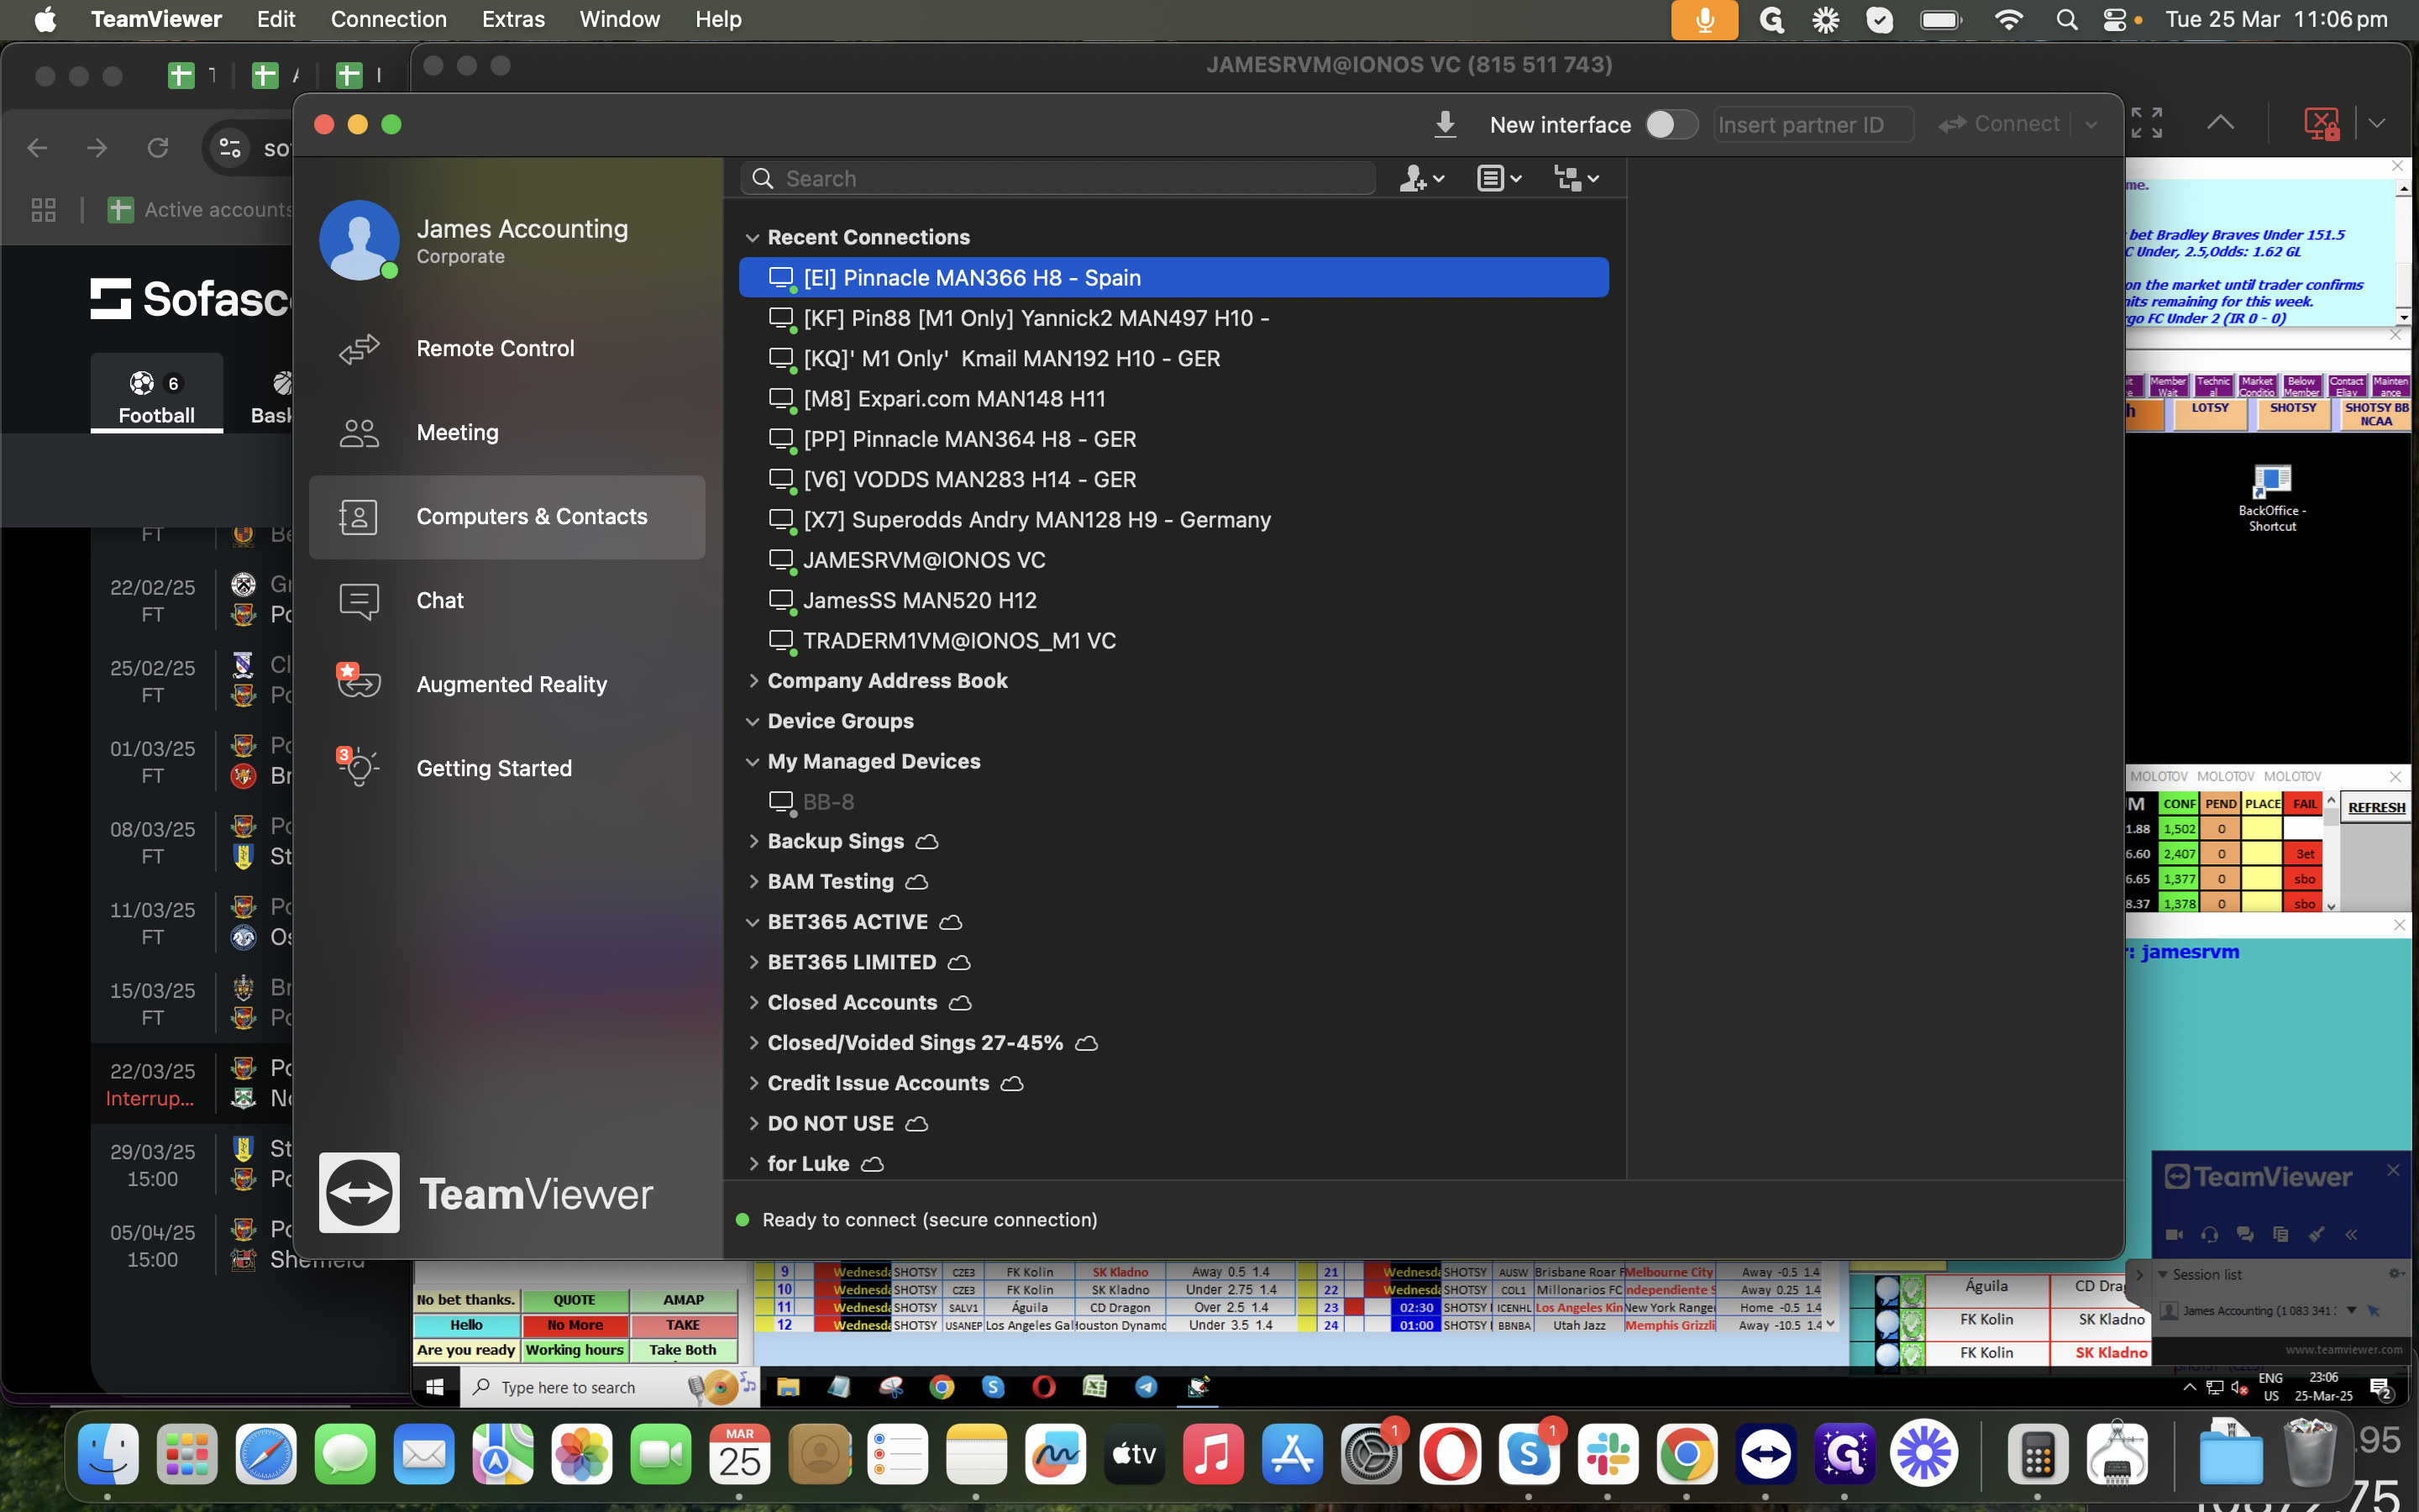Open the Connect options dropdown arrow
The image size is (2419, 1512).
click(2091, 125)
